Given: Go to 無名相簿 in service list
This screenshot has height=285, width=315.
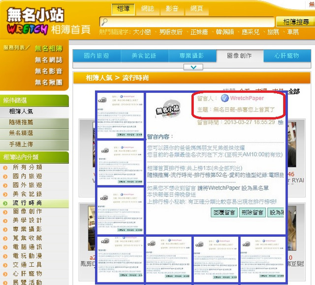Looking at the screenshot, I should point(49,48).
